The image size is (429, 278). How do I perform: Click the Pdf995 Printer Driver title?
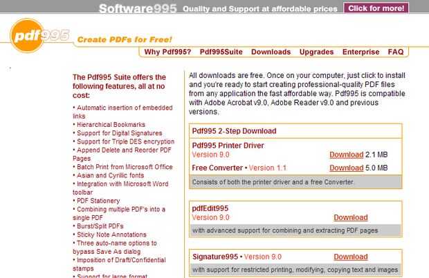click(228, 146)
